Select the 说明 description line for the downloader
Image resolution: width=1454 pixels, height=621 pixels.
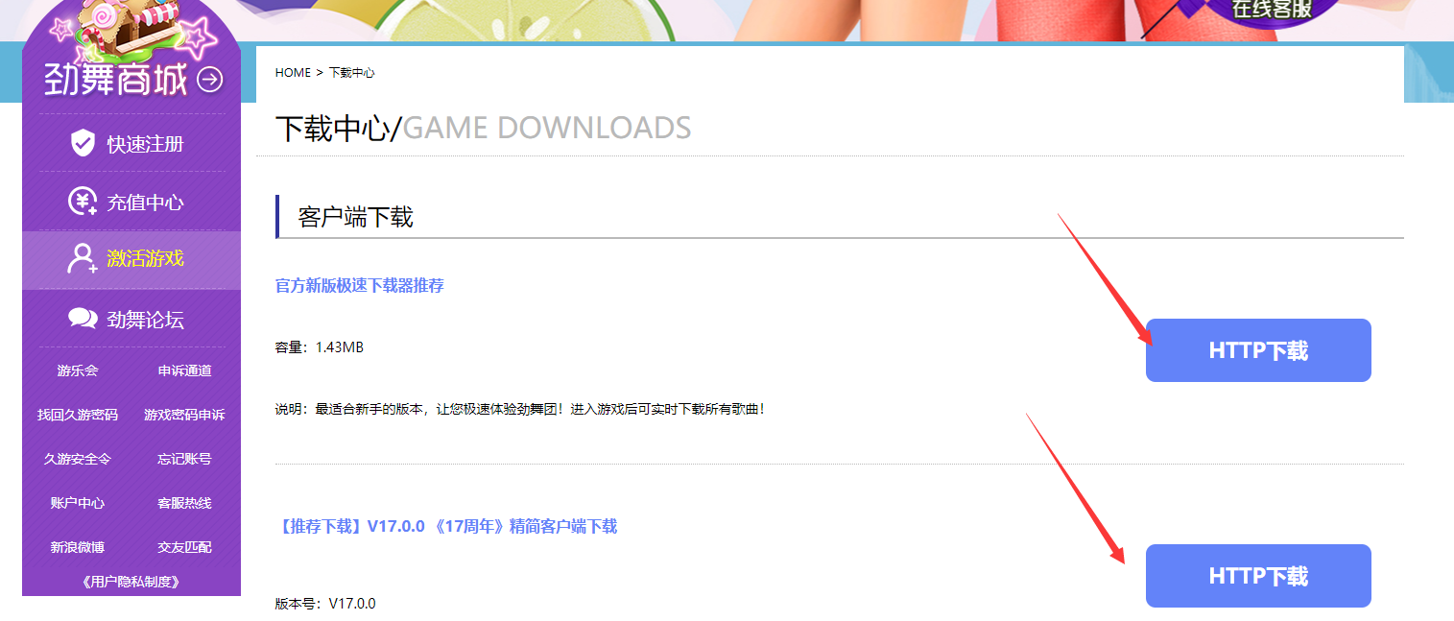tap(520, 409)
